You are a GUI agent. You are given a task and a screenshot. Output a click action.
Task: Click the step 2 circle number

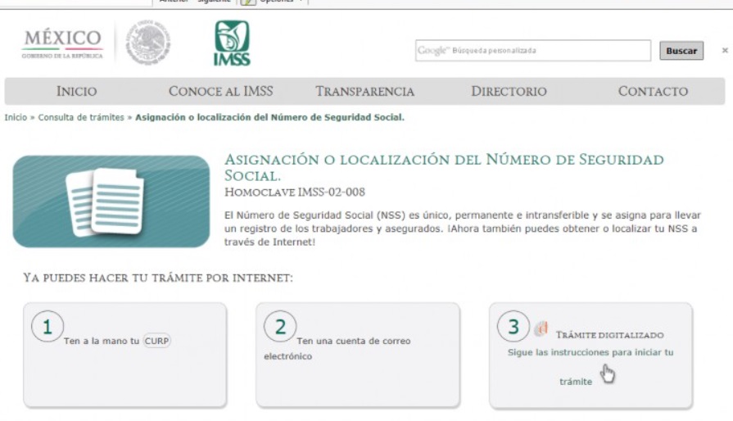(280, 327)
